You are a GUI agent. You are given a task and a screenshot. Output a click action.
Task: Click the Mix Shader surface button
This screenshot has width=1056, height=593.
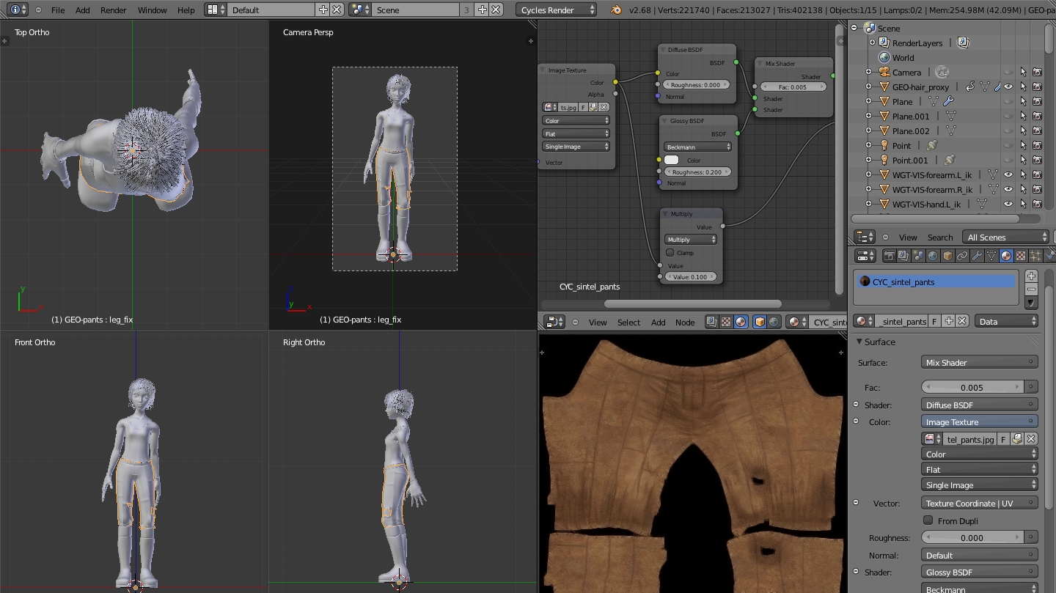click(979, 362)
